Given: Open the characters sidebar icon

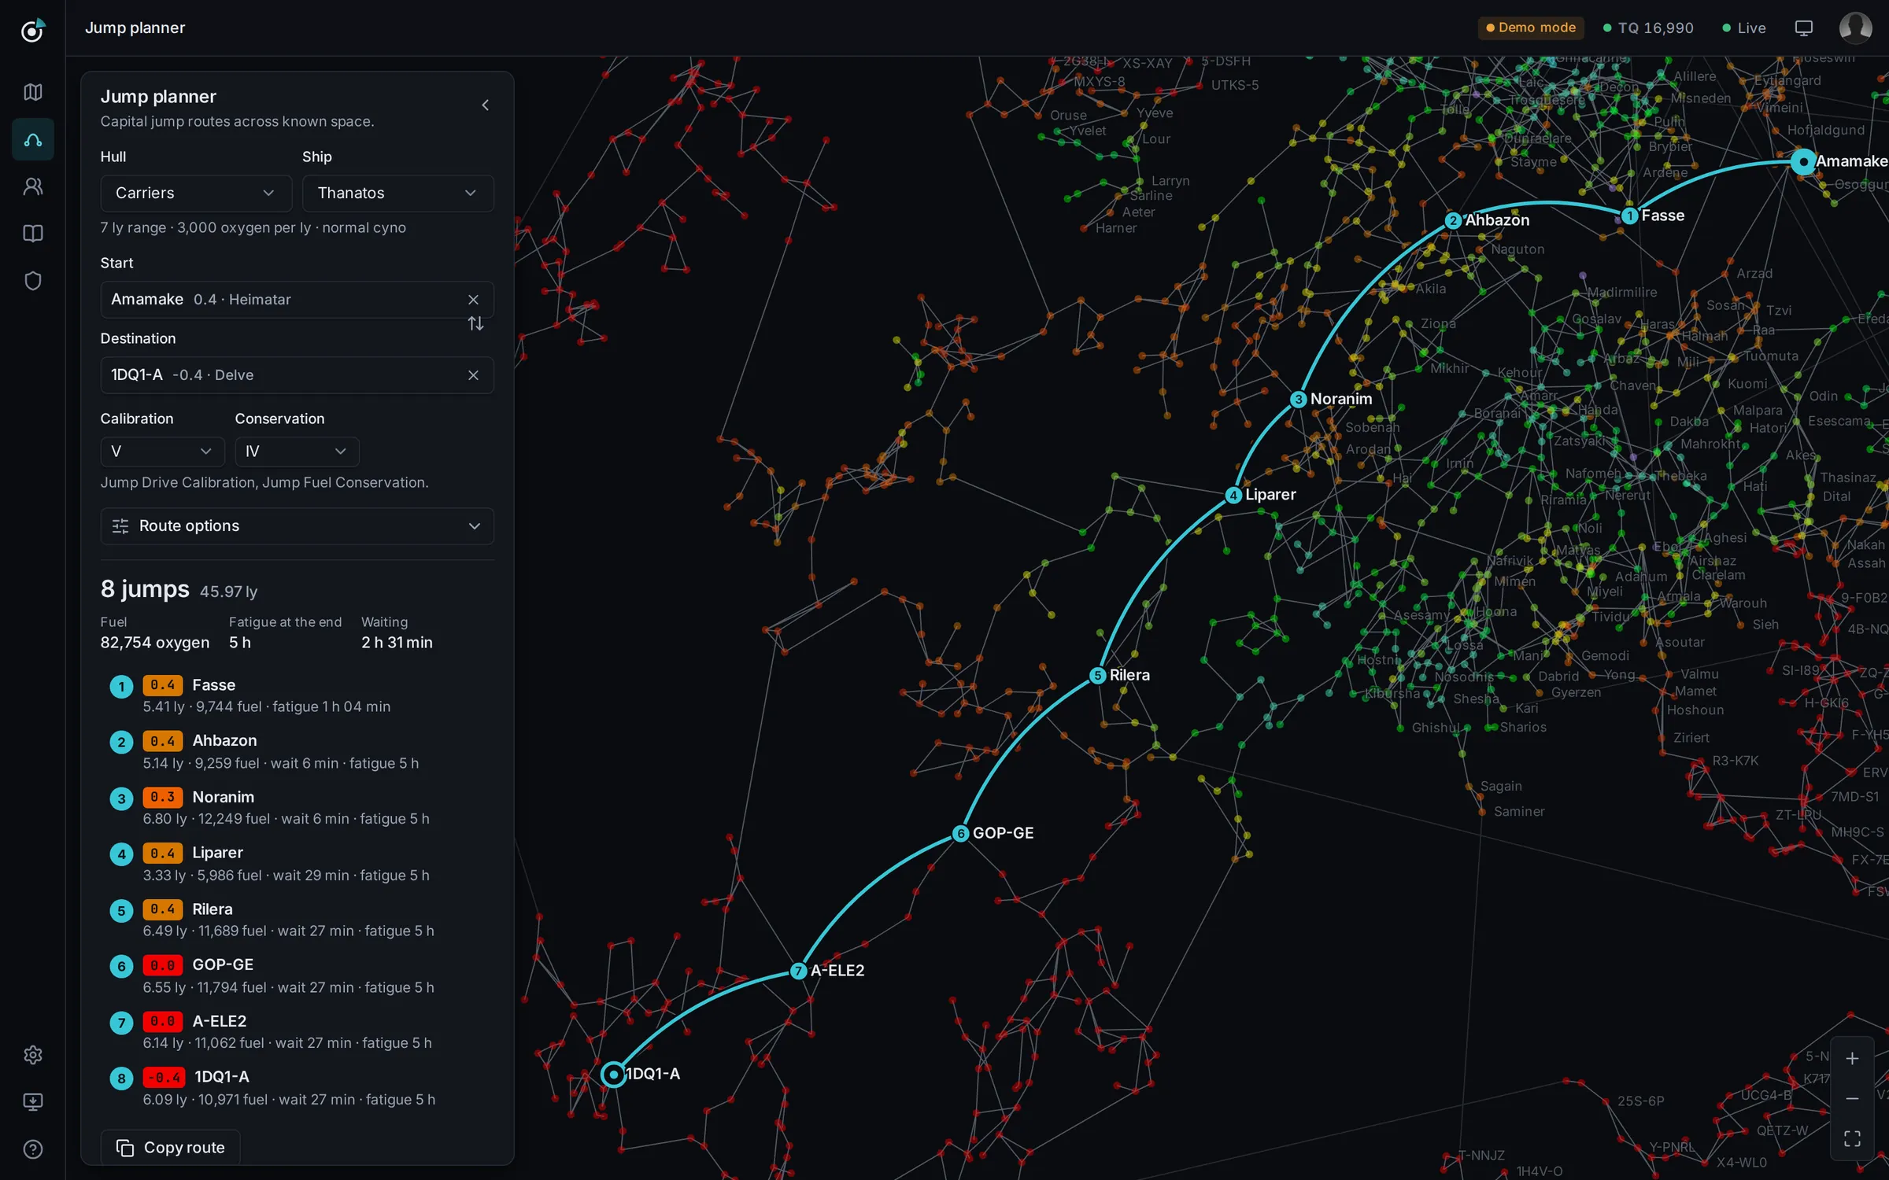Looking at the screenshot, I should click(x=32, y=186).
